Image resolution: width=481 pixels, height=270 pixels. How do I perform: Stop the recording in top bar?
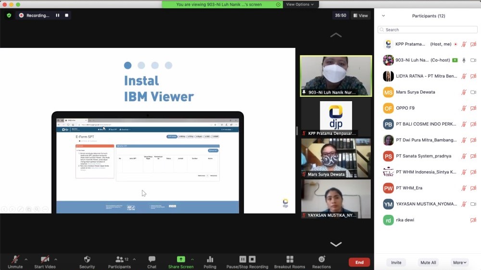pyautogui.click(x=67, y=15)
